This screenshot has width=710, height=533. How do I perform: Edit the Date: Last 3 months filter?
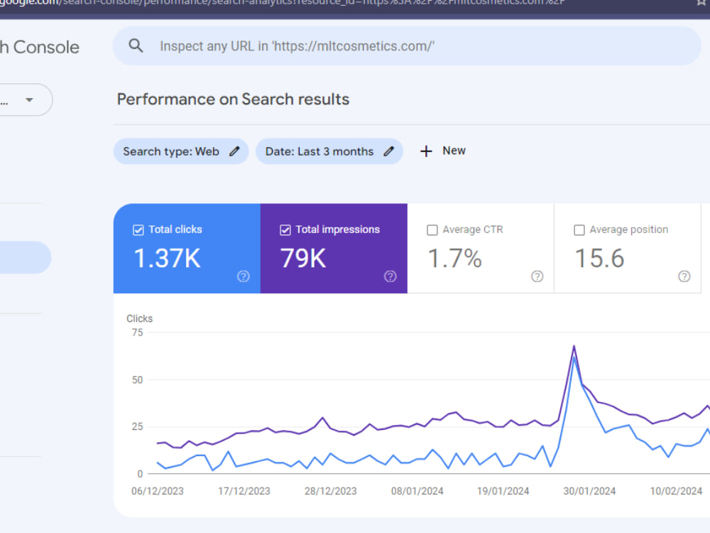click(x=329, y=151)
